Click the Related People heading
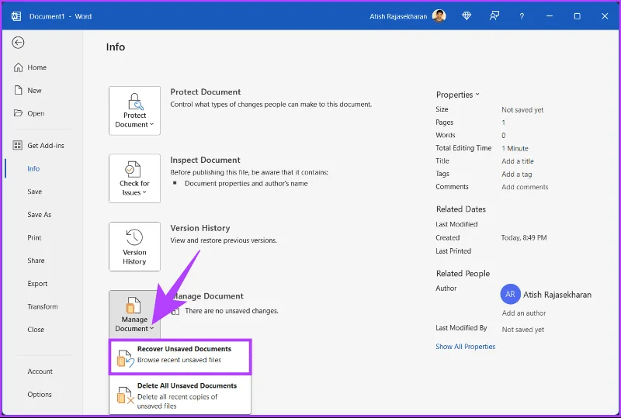Image resolution: width=621 pixels, height=418 pixels. point(463,274)
